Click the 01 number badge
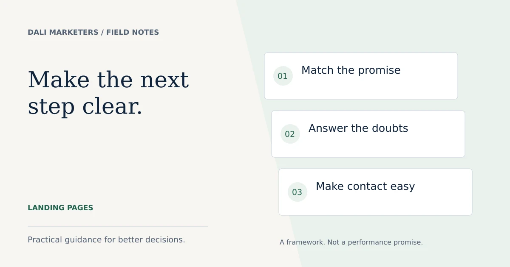This screenshot has height=267, width=510. [x=283, y=76]
